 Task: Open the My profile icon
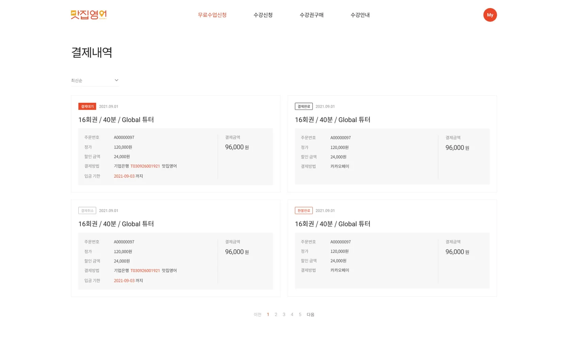pyautogui.click(x=490, y=15)
